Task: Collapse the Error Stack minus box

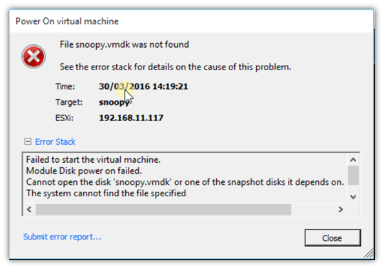Action: (x=28, y=142)
